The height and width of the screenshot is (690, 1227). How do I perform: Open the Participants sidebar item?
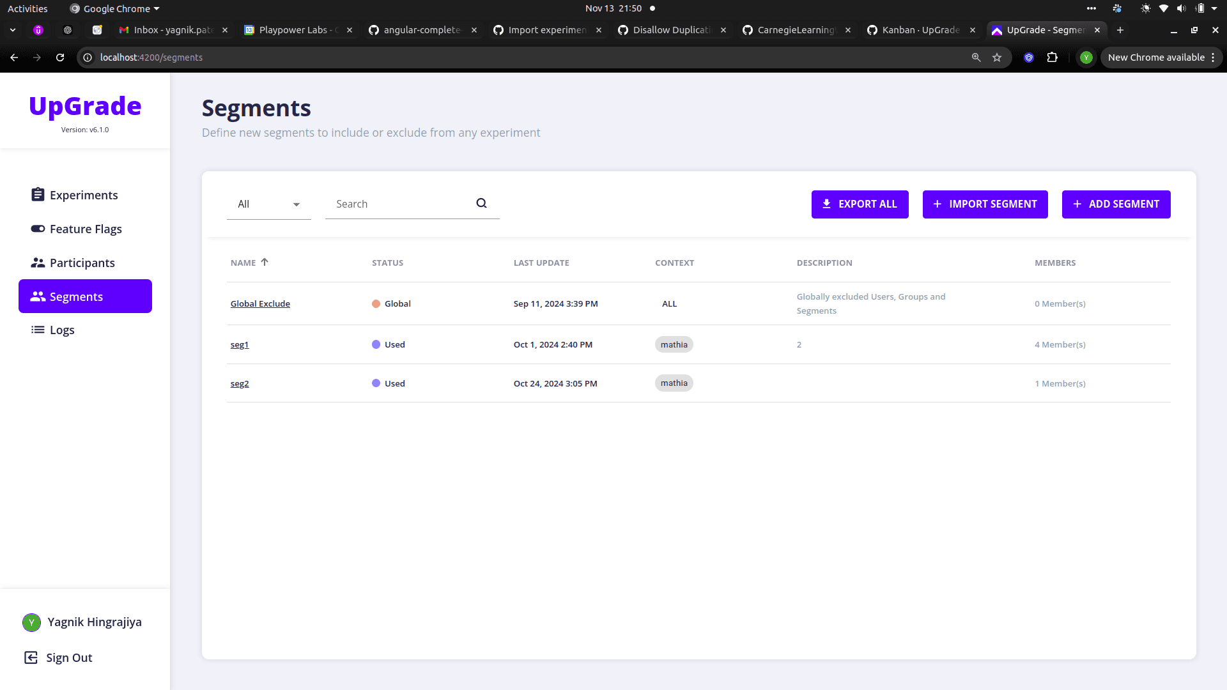pos(82,263)
